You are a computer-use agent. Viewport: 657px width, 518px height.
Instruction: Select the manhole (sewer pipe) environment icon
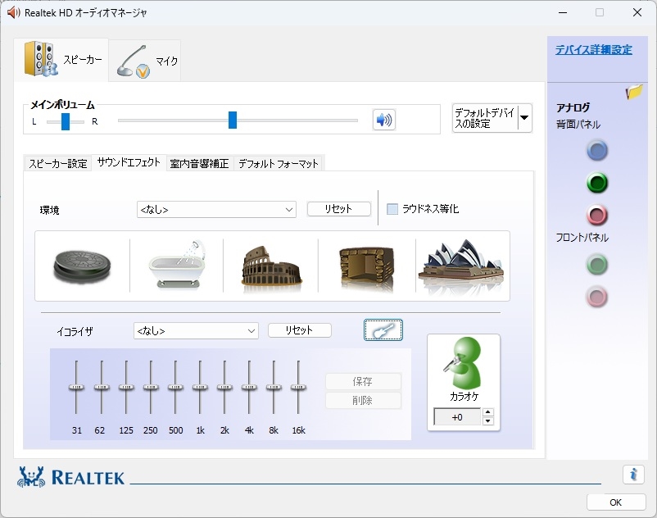pyautogui.click(x=82, y=266)
